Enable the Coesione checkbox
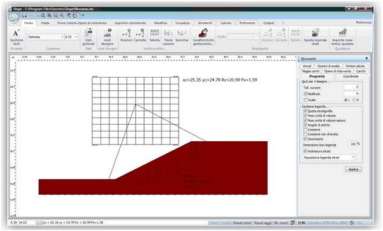The height and width of the screenshot is (231, 383). (x=305, y=130)
